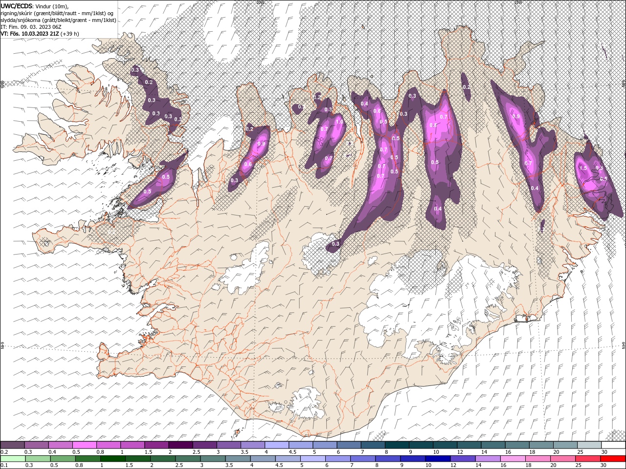
Task: Select the top-row grey-teal swatch between 18 and 20
Action: coord(541,445)
